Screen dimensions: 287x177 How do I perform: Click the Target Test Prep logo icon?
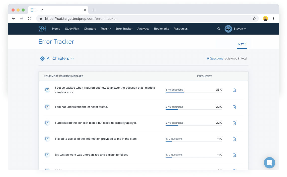[42, 29]
